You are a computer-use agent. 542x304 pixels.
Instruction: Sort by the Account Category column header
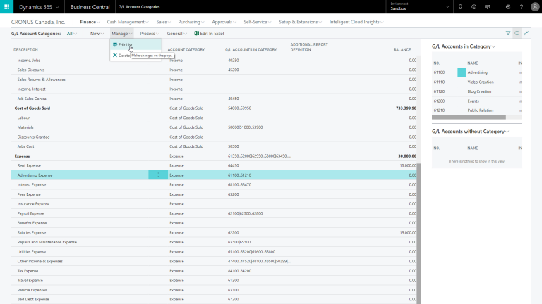point(186,50)
